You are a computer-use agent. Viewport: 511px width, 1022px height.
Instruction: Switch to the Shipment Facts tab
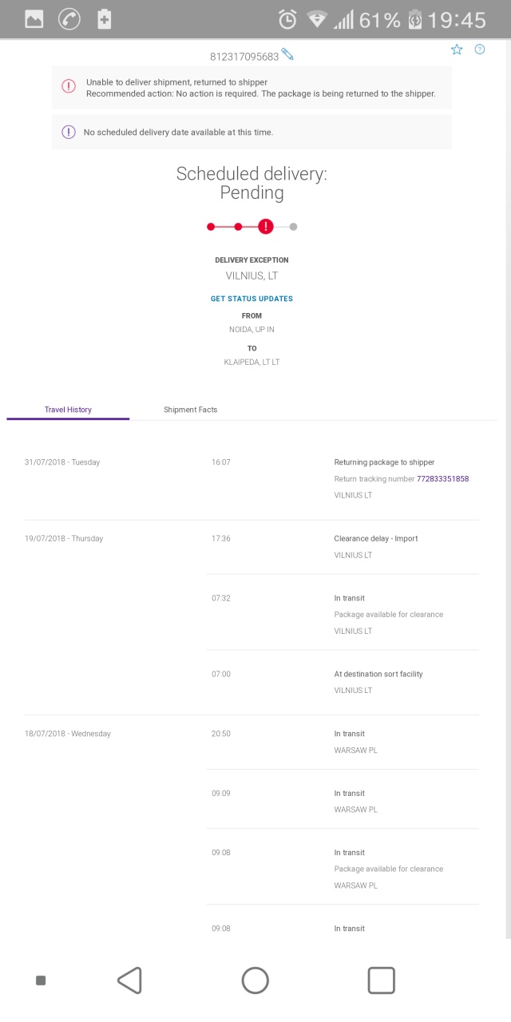point(190,410)
